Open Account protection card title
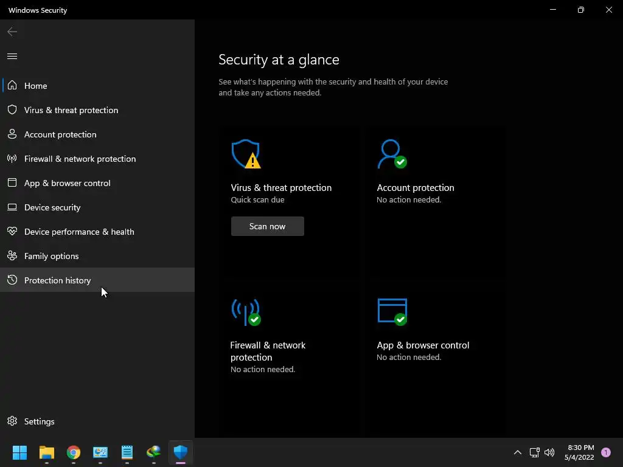The height and width of the screenshot is (467, 623). click(x=415, y=188)
